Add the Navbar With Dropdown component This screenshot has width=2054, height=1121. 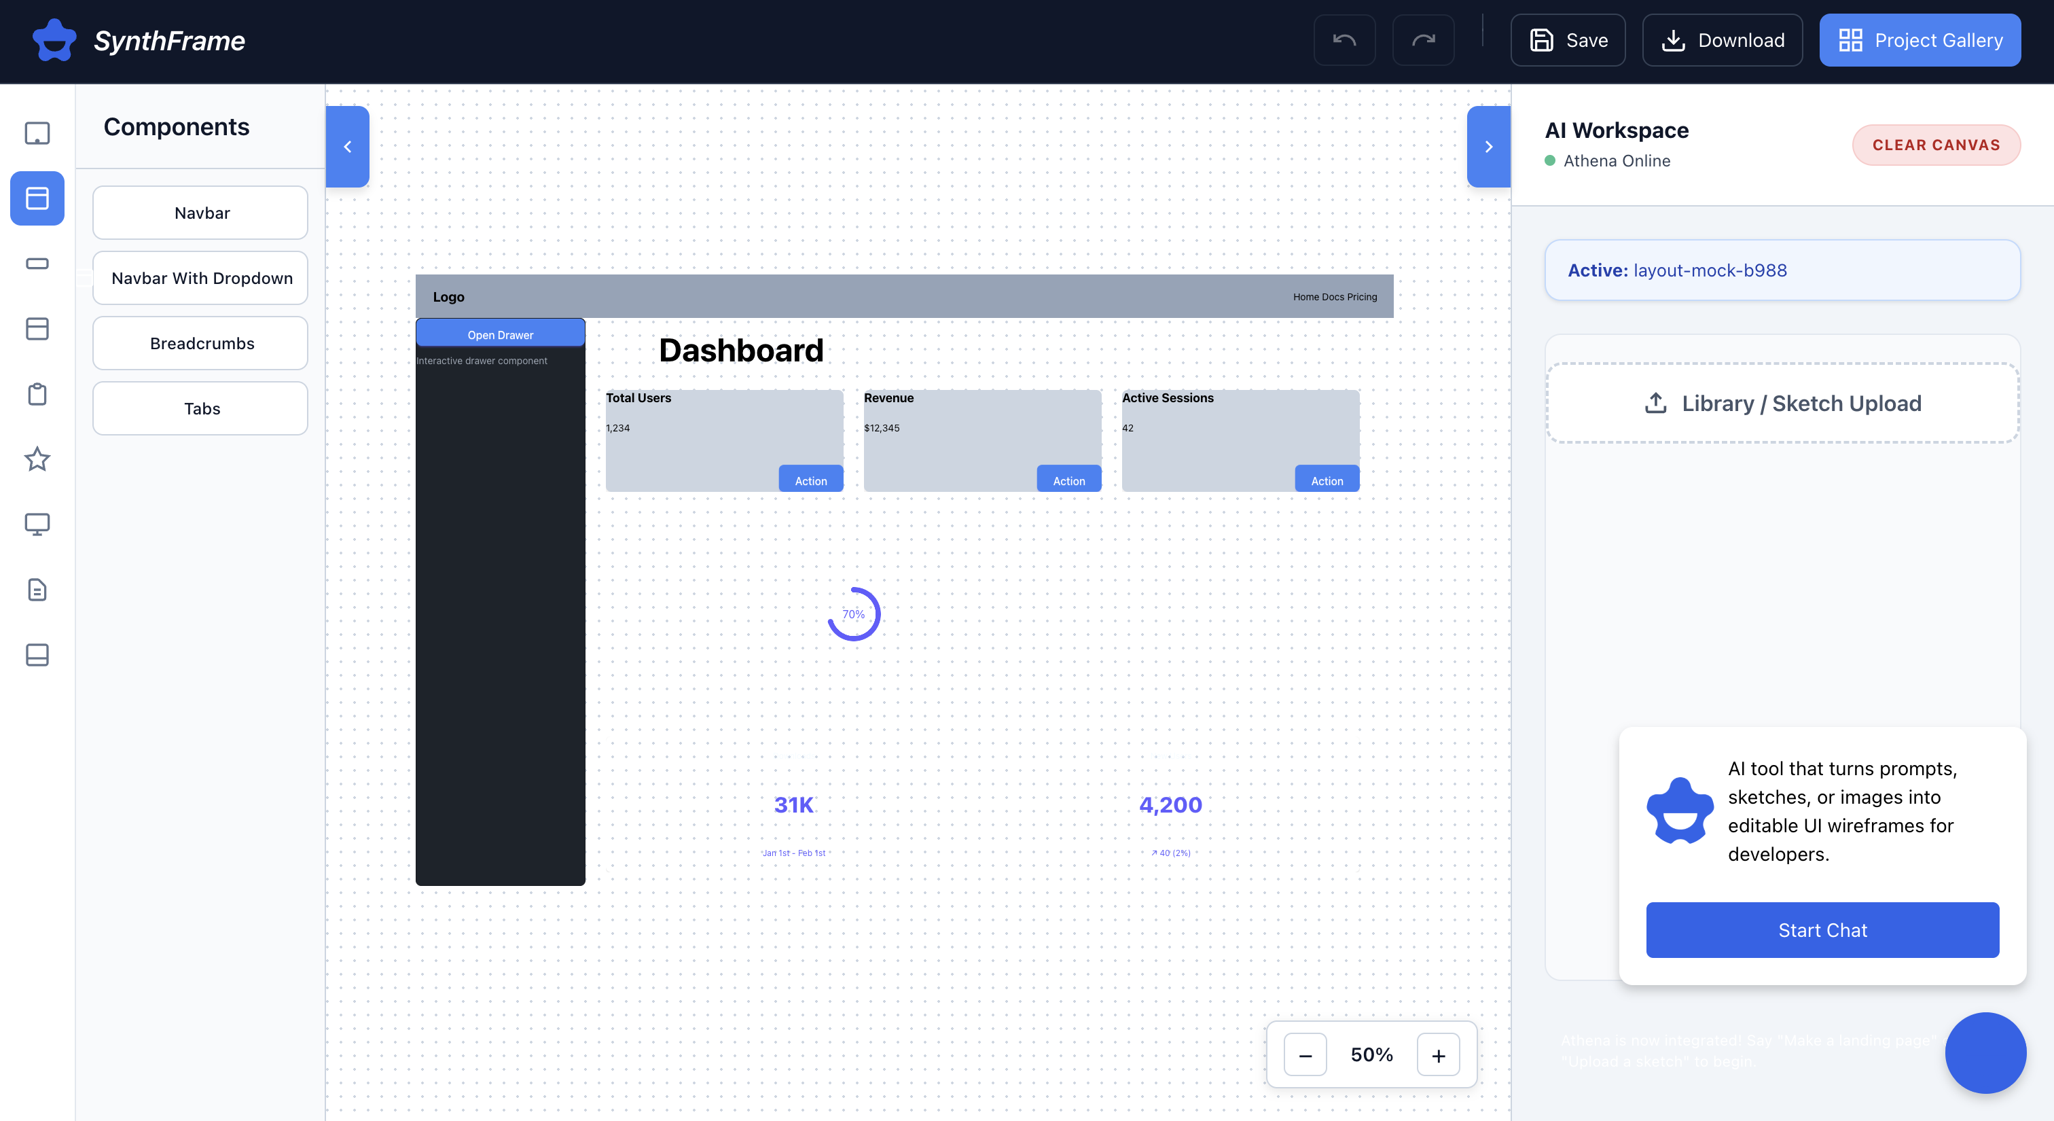coord(201,279)
